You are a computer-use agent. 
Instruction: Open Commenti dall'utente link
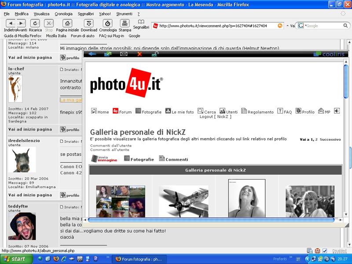(x=111, y=146)
